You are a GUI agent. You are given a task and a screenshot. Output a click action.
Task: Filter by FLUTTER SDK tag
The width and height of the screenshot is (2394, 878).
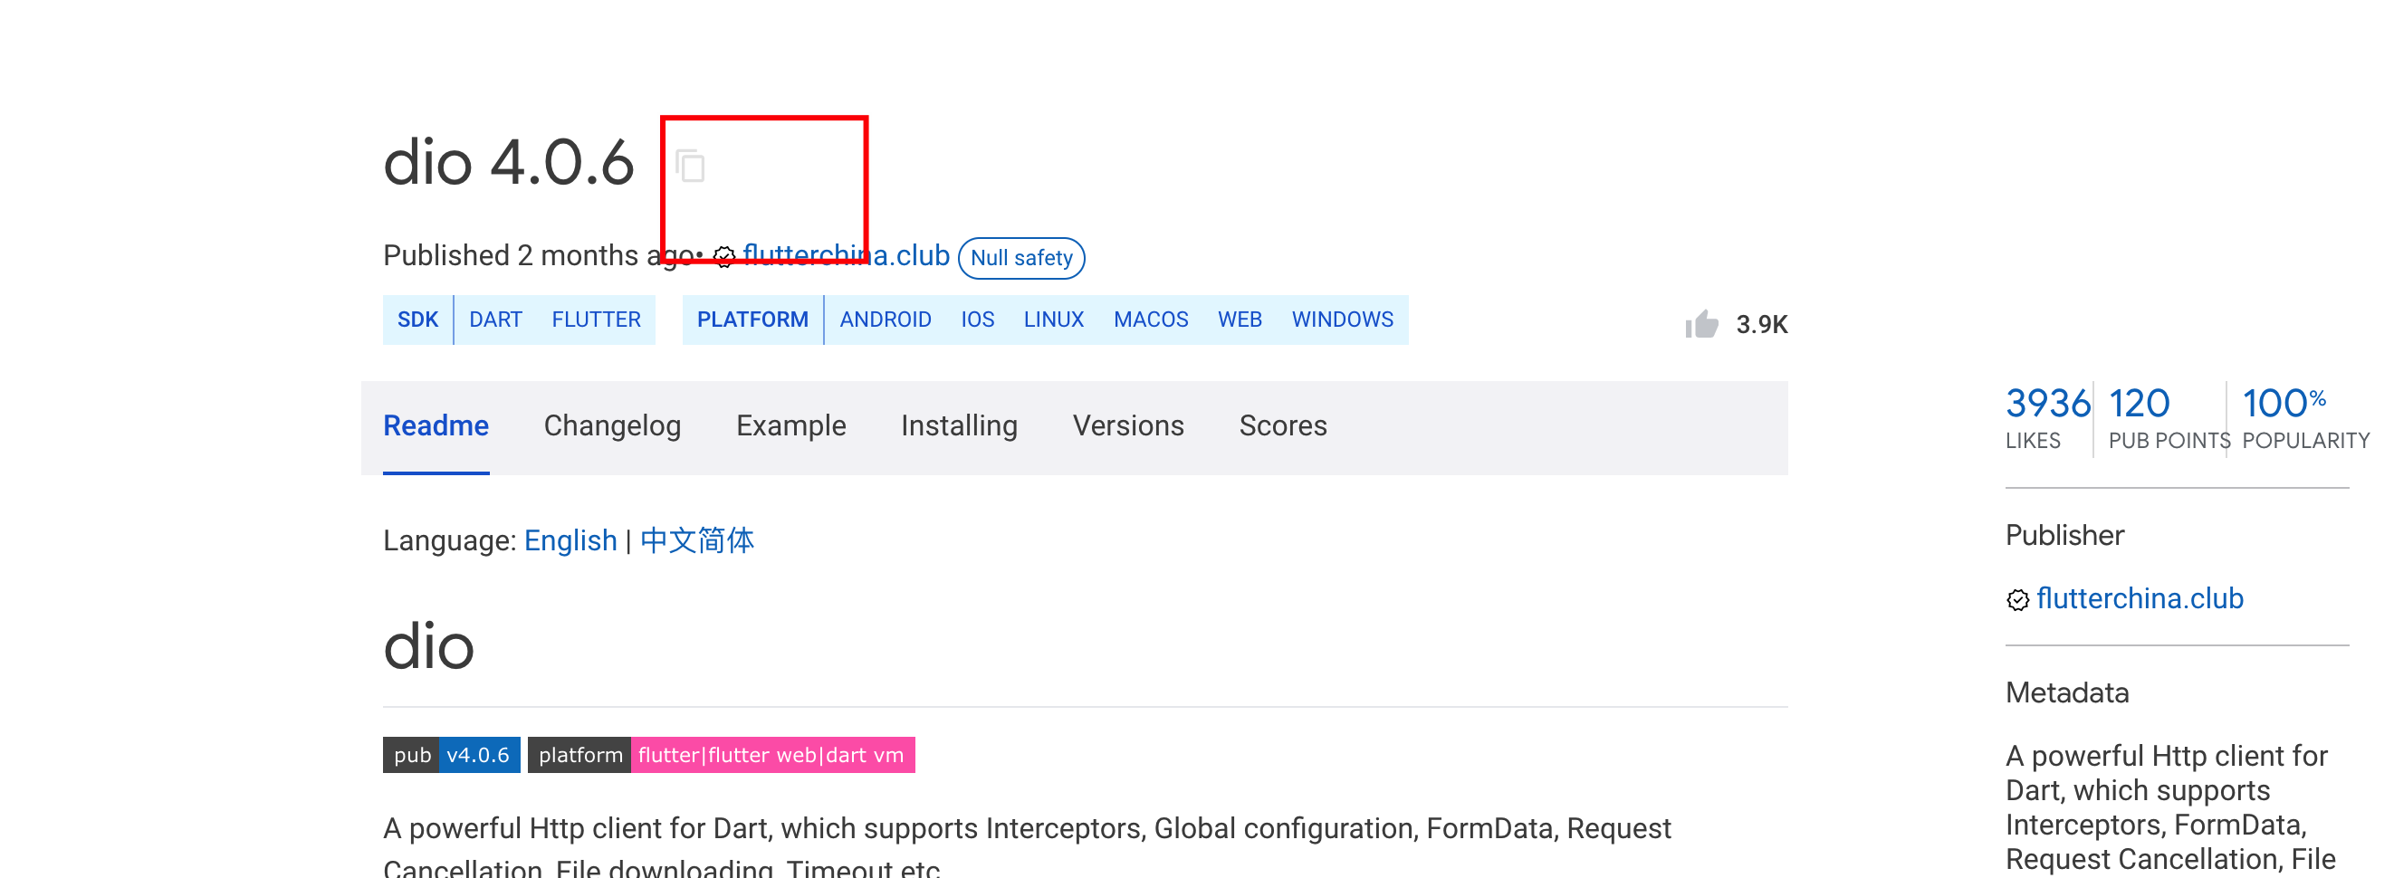click(596, 320)
